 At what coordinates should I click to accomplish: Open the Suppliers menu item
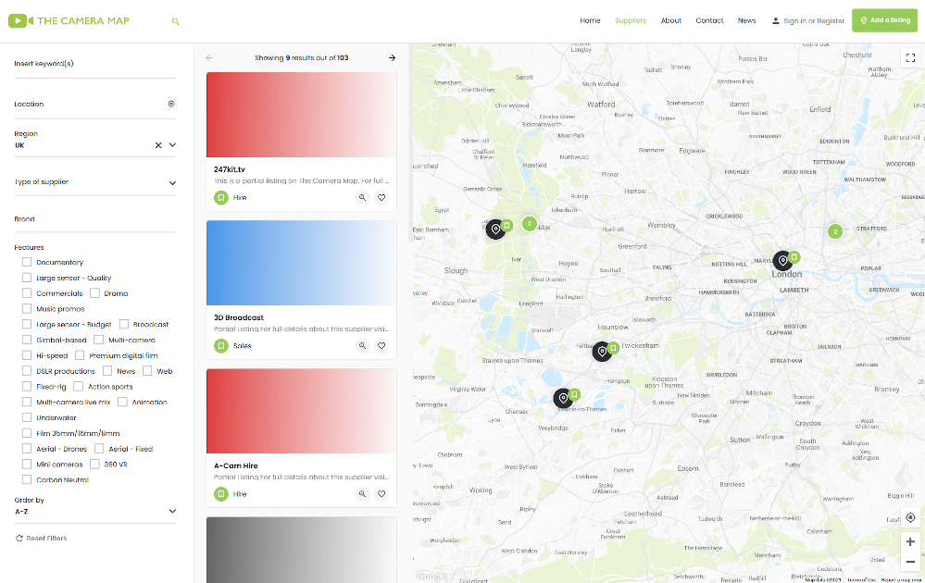pyautogui.click(x=631, y=20)
